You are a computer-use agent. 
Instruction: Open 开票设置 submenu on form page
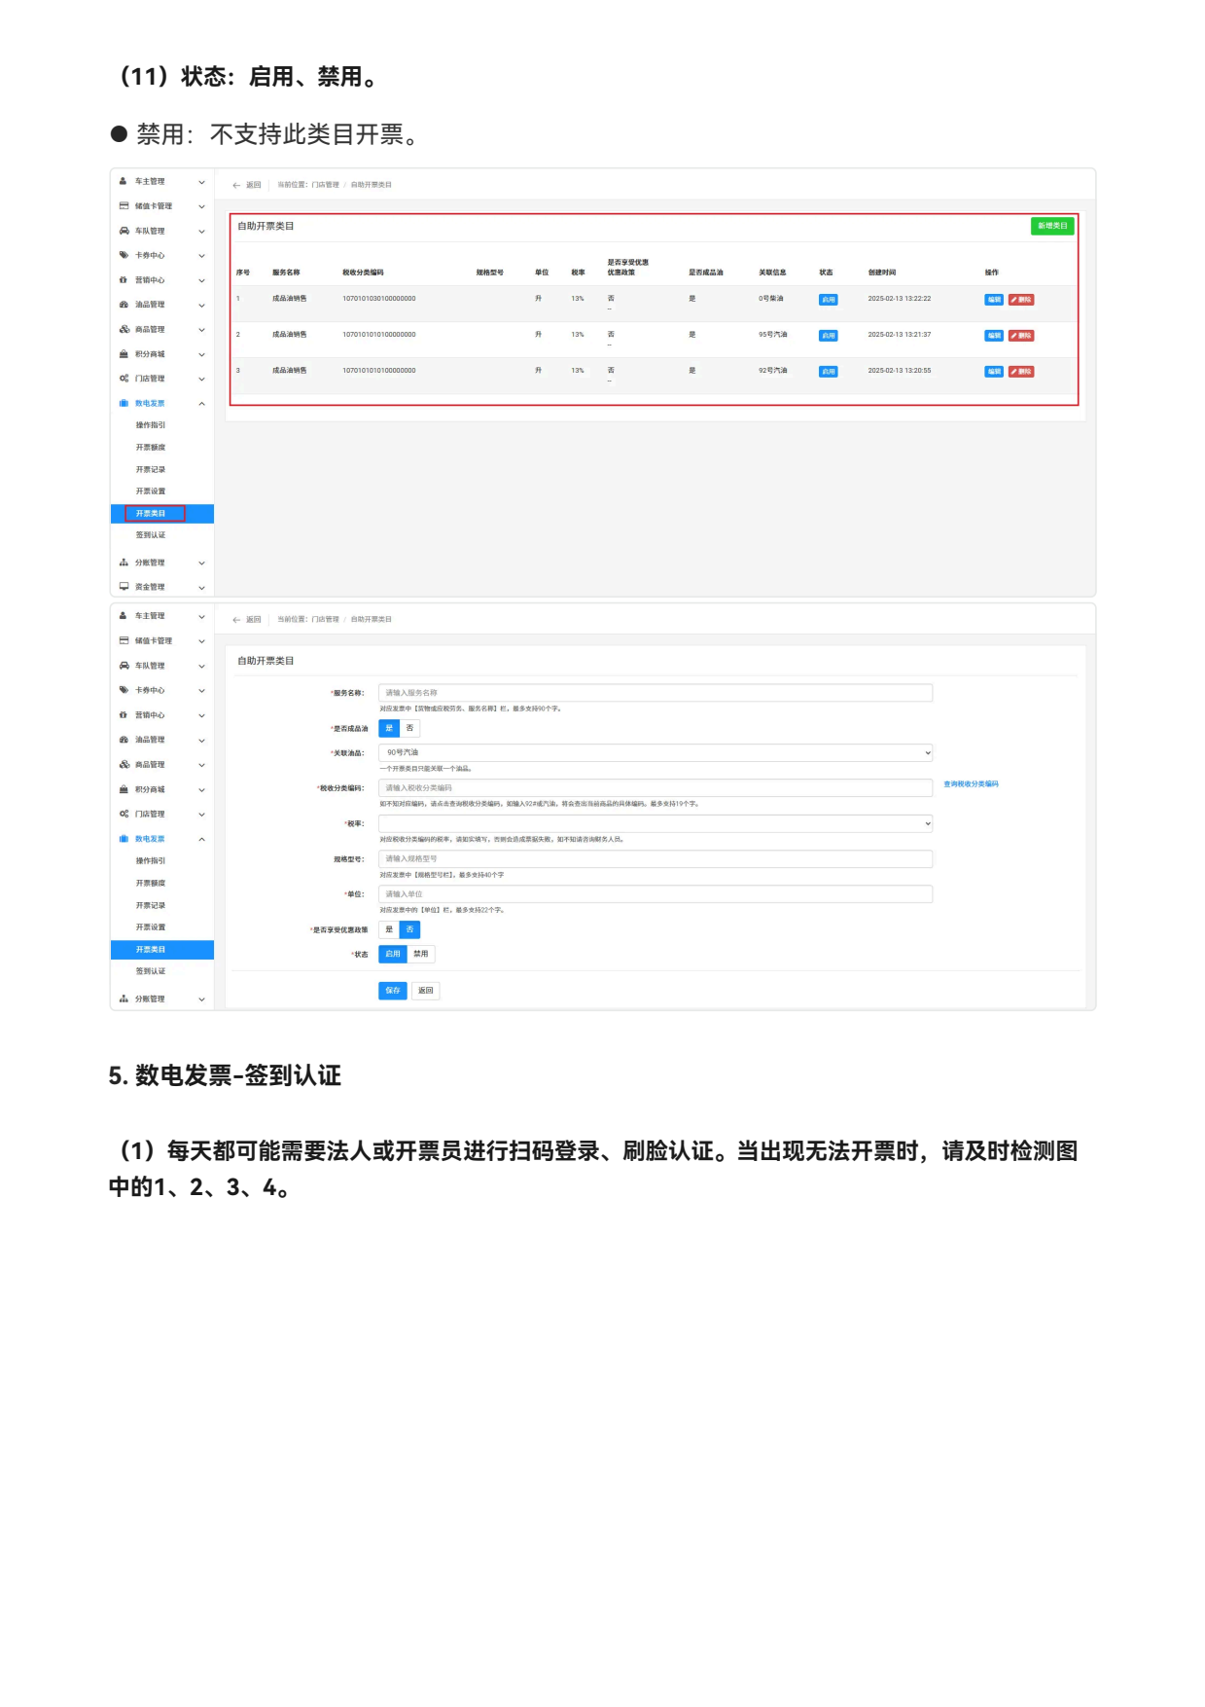[x=151, y=927]
